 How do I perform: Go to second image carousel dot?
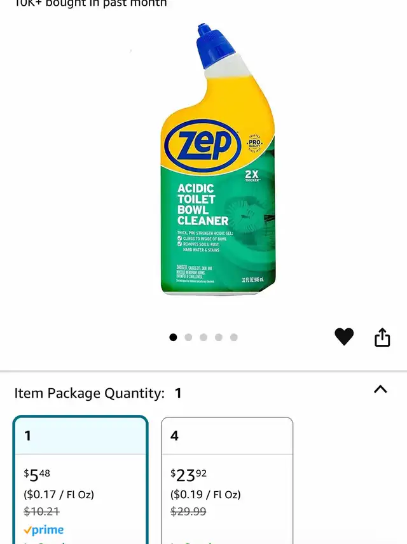pyautogui.click(x=188, y=337)
